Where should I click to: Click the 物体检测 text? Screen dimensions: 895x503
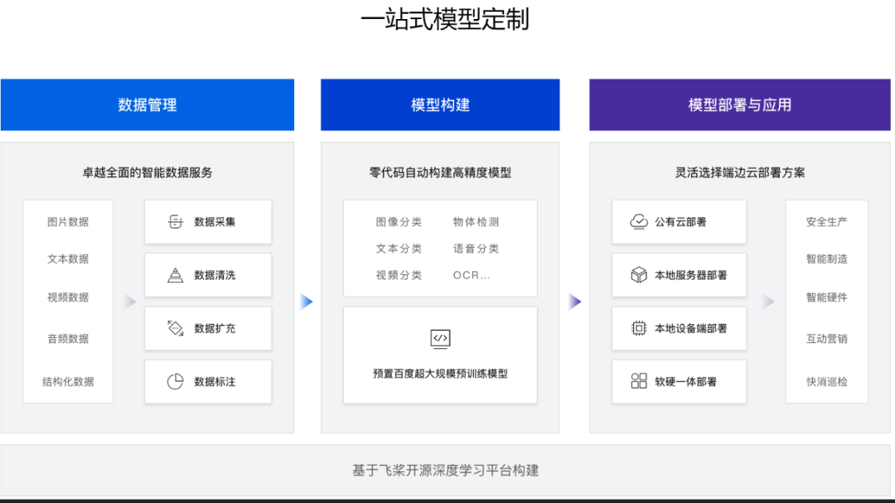point(476,222)
